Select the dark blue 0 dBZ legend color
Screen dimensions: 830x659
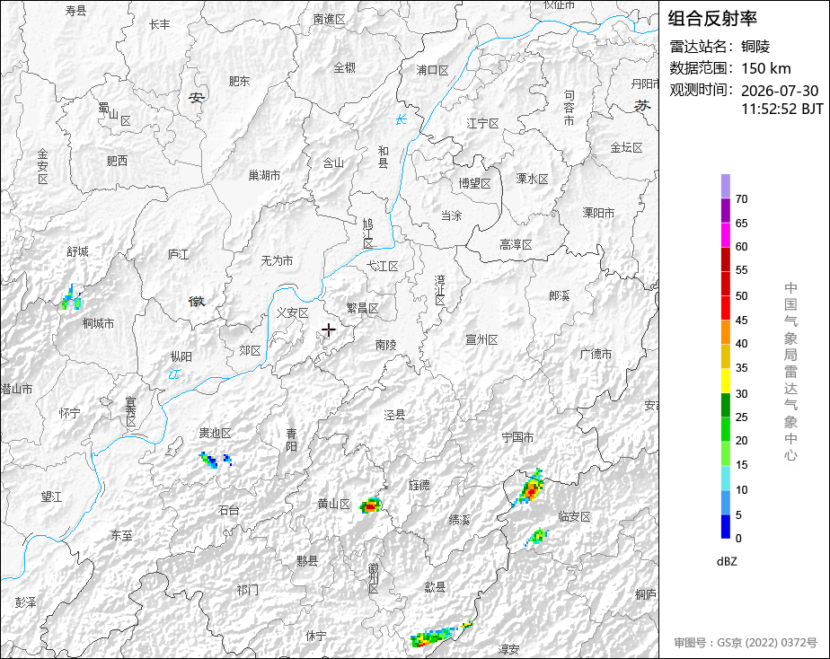coord(725,526)
